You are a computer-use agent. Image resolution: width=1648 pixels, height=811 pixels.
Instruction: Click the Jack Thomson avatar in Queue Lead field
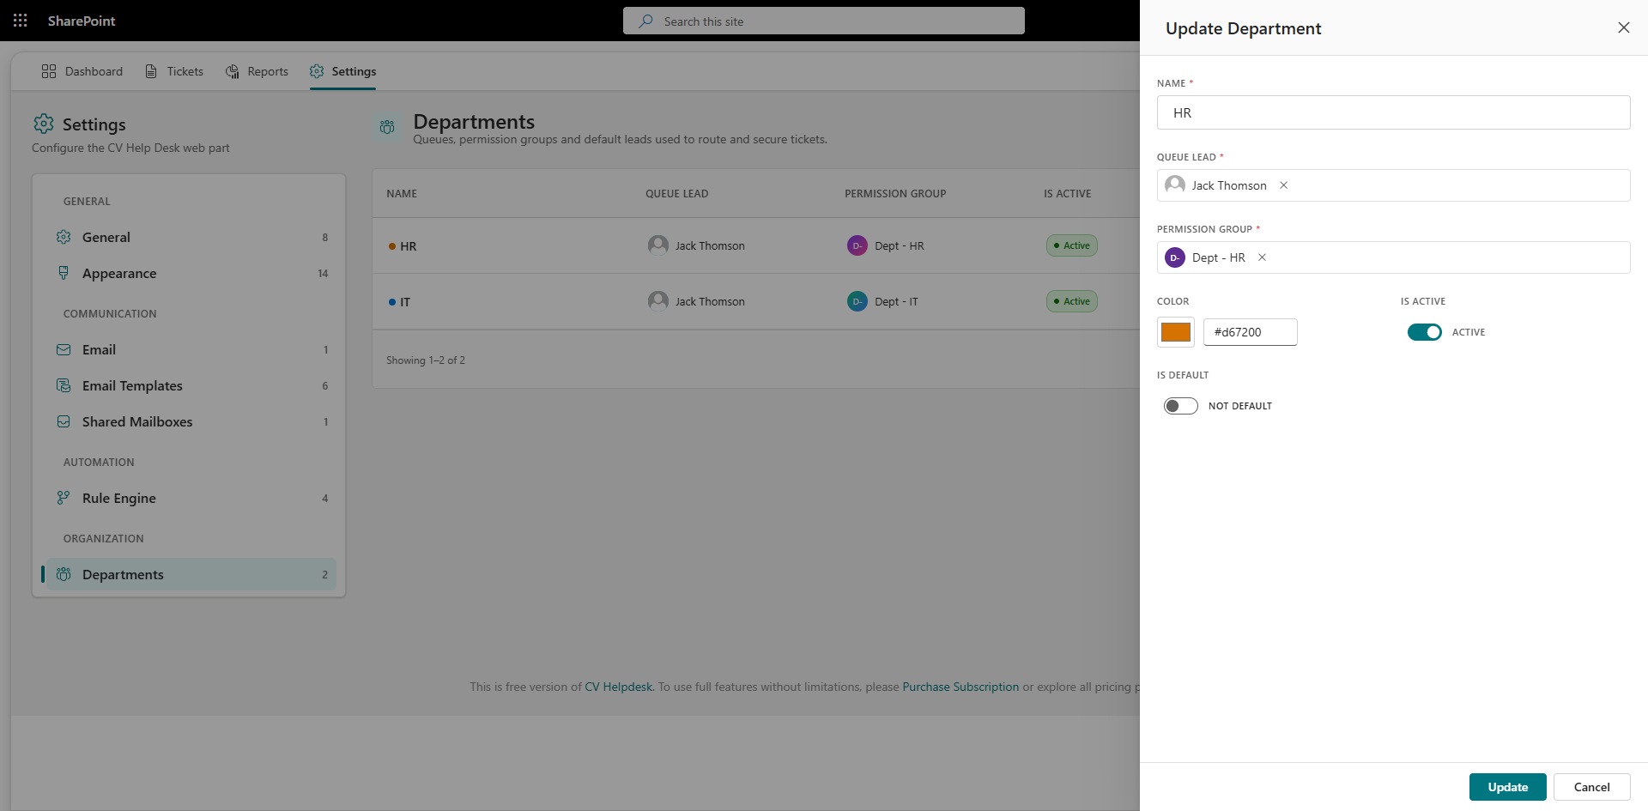[x=1175, y=185]
